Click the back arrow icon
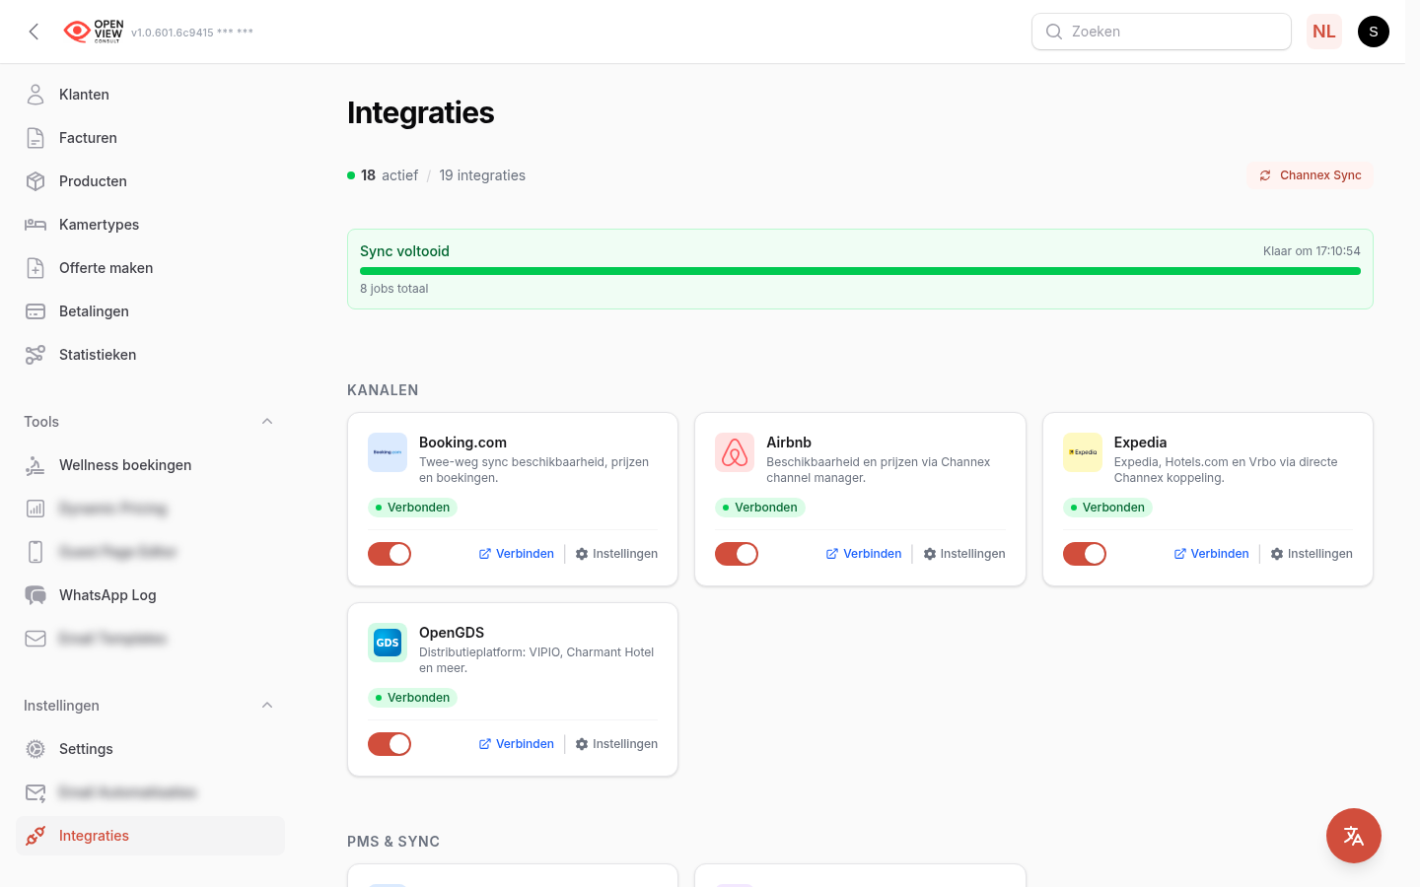 click(34, 32)
